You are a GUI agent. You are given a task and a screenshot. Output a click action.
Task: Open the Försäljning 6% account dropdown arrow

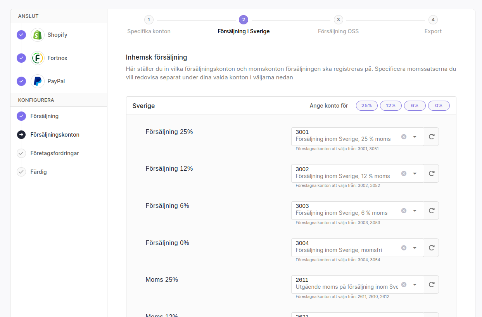pos(415,211)
